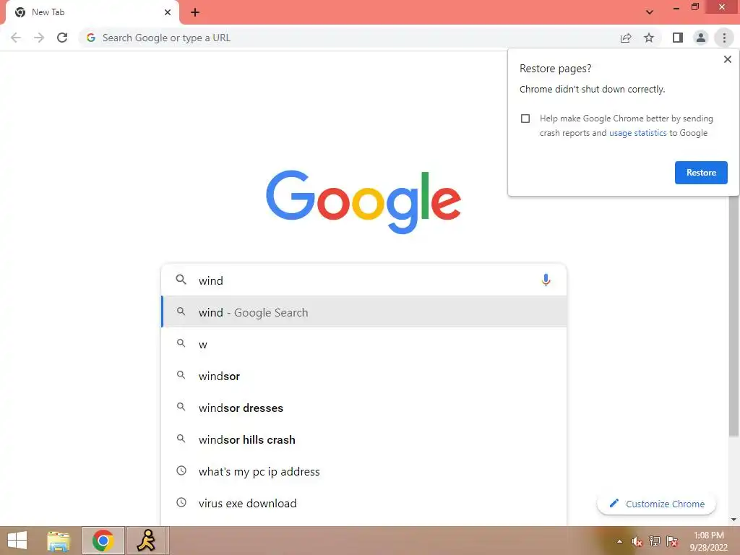This screenshot has width=740, height=555.
Task: Open the profile avatar icon
Action: click(701, 38)
